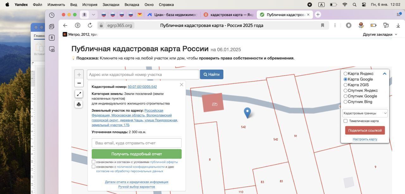Select the Карта Яндекс radio option
Image resolution: width=405 pixels, height=194 pixels.
click(x=346, y=74)
